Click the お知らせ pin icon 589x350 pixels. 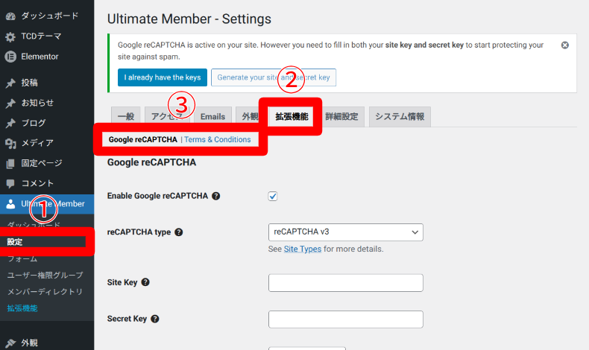(x=10, y=104)
